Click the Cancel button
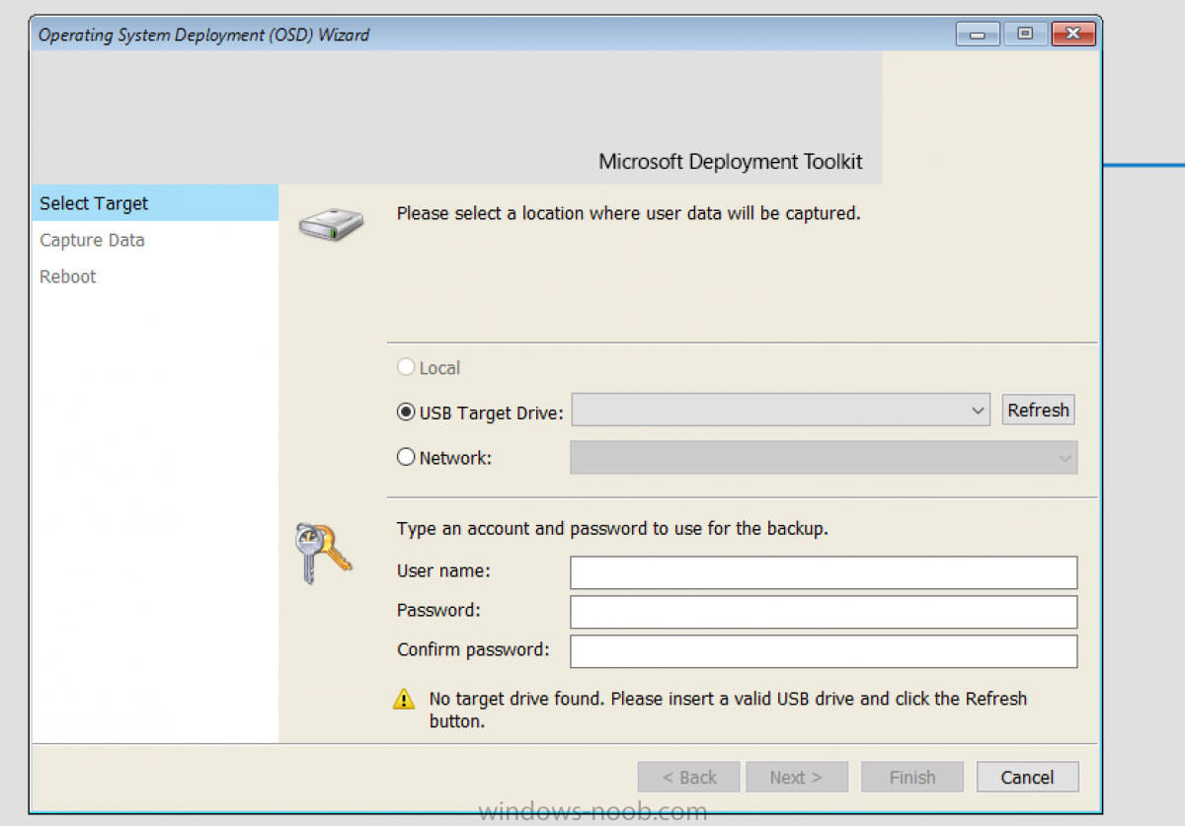This screenshot has height=826, width=1185. point(1027,778)
